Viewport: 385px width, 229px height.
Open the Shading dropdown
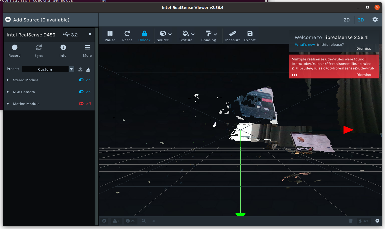pos(209,36)
